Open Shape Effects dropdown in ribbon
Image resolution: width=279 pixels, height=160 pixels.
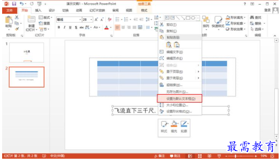(236, 29)
